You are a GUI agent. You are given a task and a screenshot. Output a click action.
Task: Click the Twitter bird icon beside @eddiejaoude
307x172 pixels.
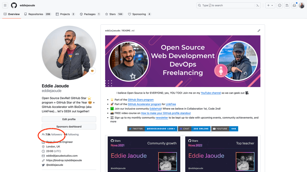pyautogui.click(x=43, y=165)
